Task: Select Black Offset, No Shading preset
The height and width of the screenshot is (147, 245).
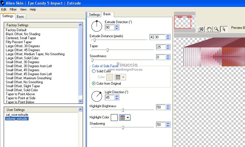Action: tap(23, 34)
